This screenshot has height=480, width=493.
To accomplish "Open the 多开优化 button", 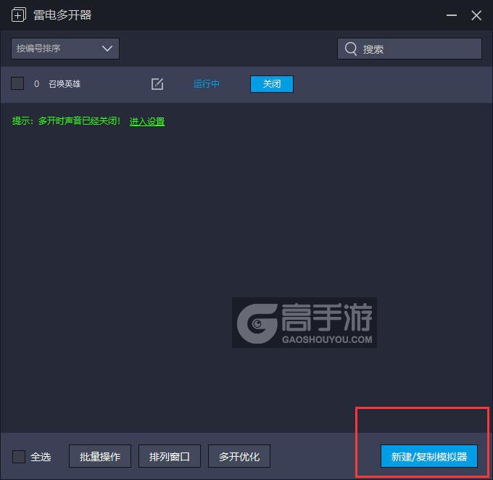I will (239, 456).
